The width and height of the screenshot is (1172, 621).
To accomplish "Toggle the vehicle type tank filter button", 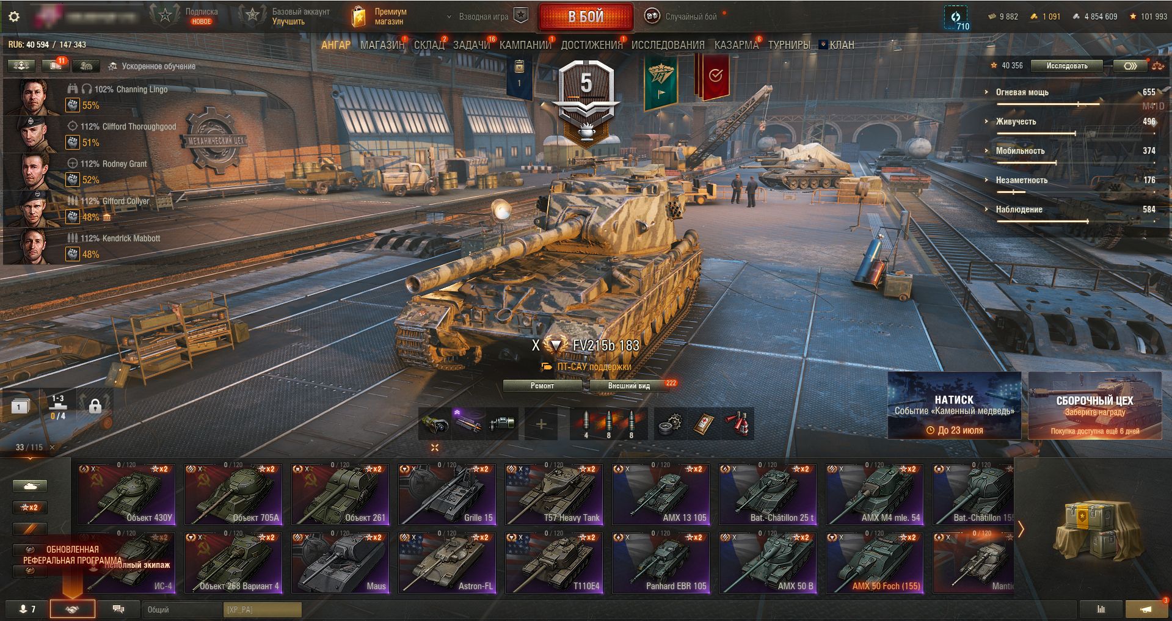I will point(30,486).
